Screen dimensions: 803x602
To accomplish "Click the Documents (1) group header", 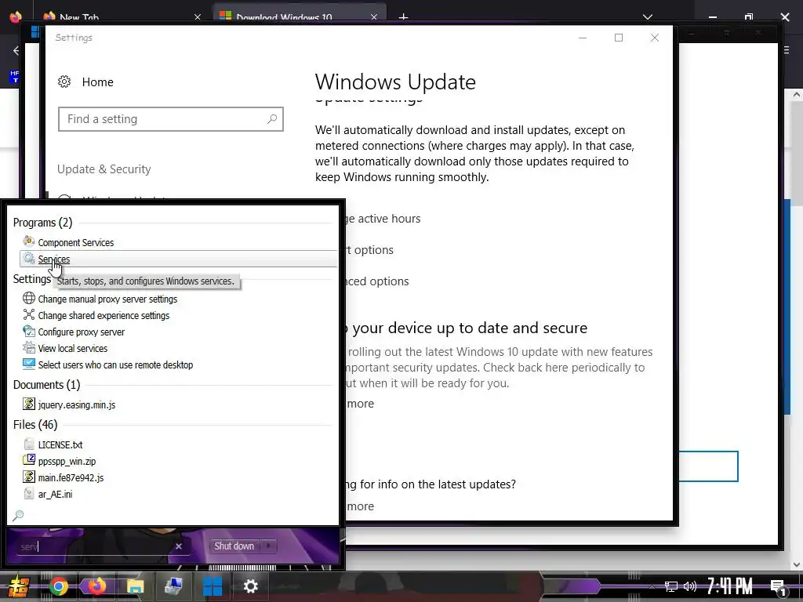I will tap(46, 384).
